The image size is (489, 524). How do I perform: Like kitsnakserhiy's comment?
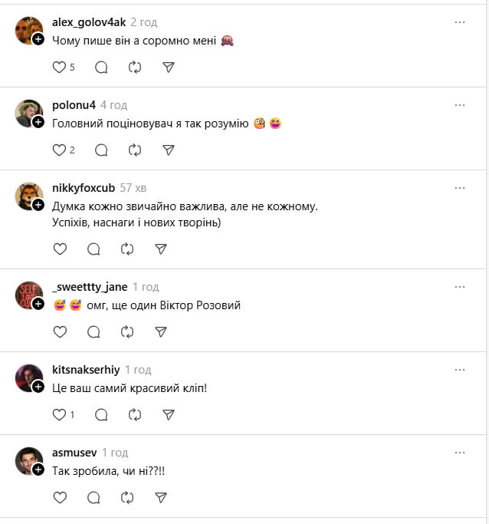coord(59,414)
